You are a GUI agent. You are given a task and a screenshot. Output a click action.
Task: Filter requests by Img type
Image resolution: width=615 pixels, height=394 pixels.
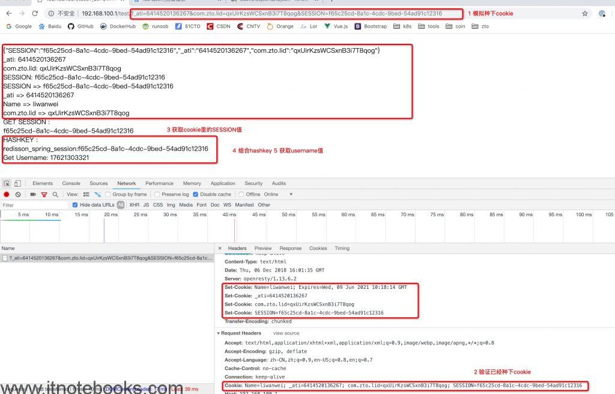171,205
